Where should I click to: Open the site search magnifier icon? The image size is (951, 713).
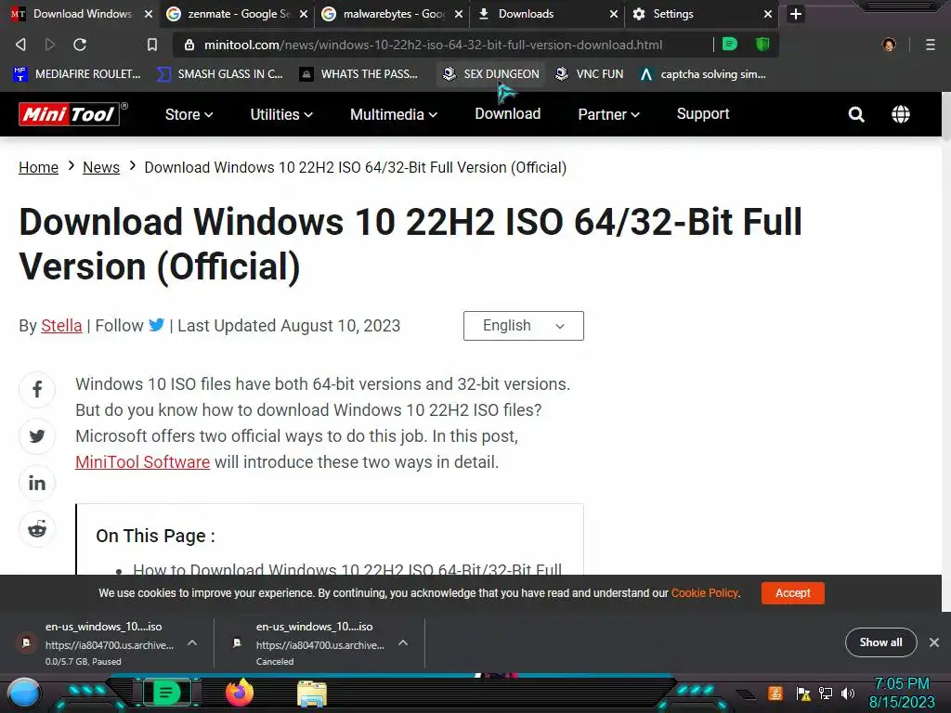pyautogui.click(x=855, y=114)
